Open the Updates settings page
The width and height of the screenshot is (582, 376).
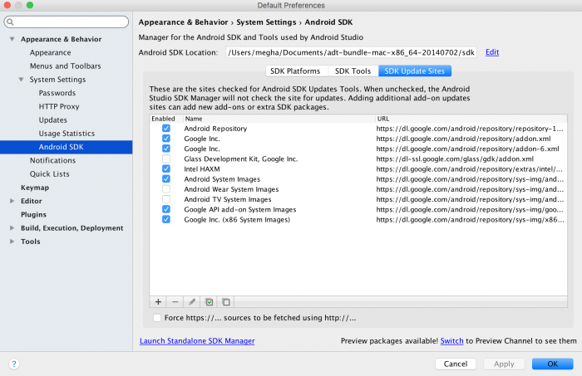coord(53,120)
